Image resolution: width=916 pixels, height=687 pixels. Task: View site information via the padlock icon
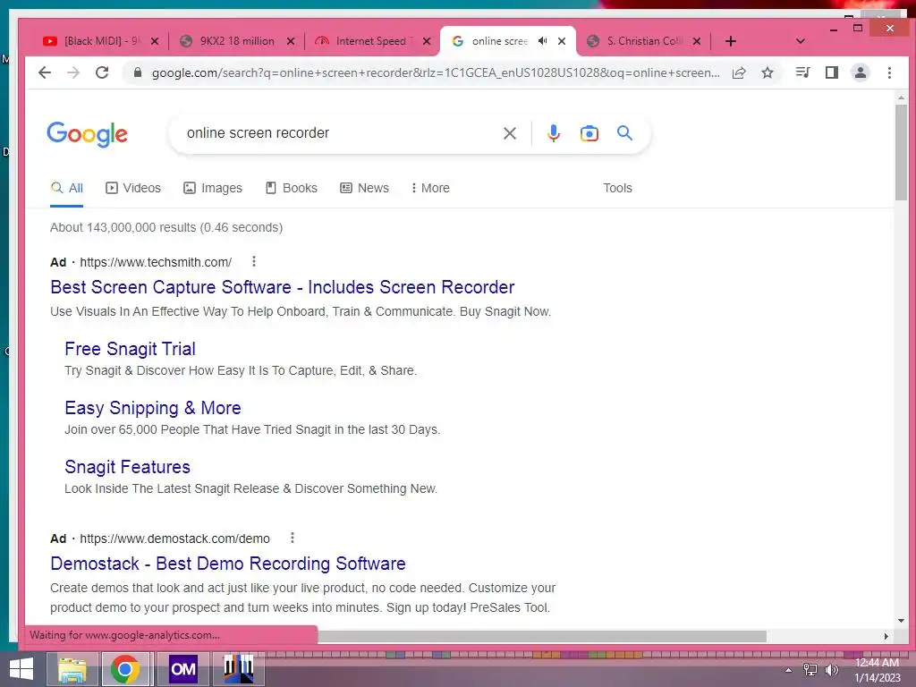(x=137, y=72)
